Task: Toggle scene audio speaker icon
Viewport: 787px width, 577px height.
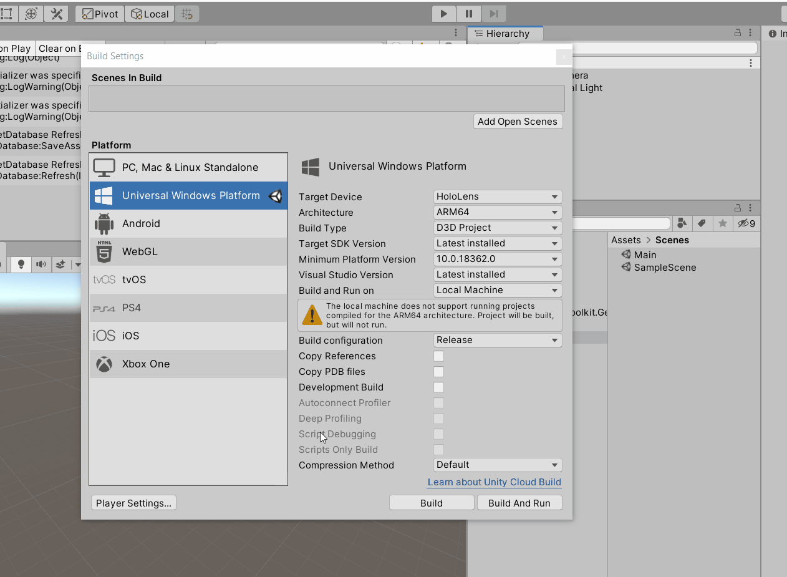Action: click(41, 264)
